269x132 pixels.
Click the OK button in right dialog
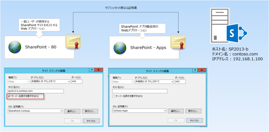tap(176, 120)
